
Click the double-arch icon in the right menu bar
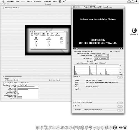[131, 1]
